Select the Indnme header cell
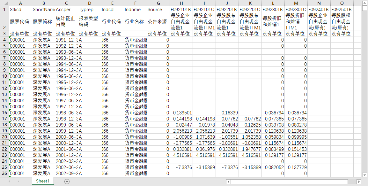The width and height of the screenshot is (368, 186). pos(136,9)
